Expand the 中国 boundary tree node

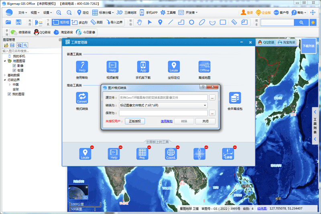pos(10,85)
